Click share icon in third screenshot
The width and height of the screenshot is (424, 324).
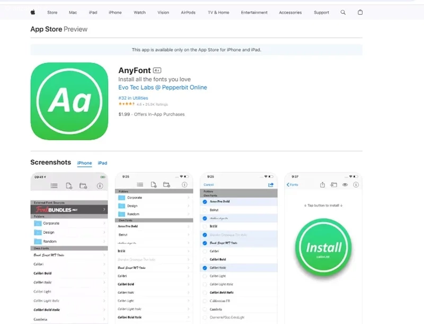pos(271,185)
